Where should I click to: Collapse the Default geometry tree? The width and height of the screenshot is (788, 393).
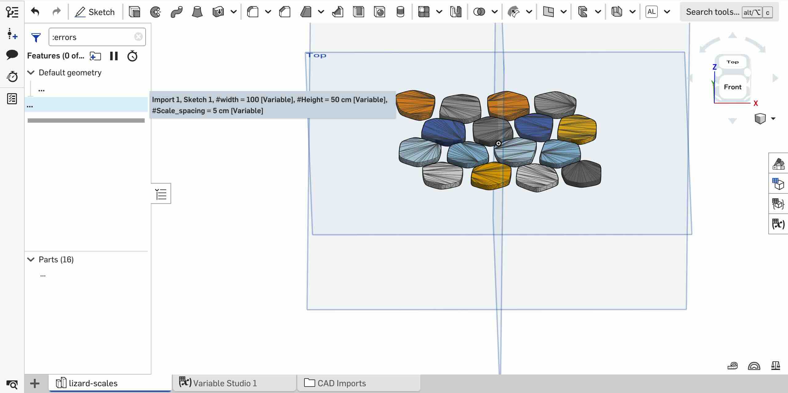tap(31, 73)
